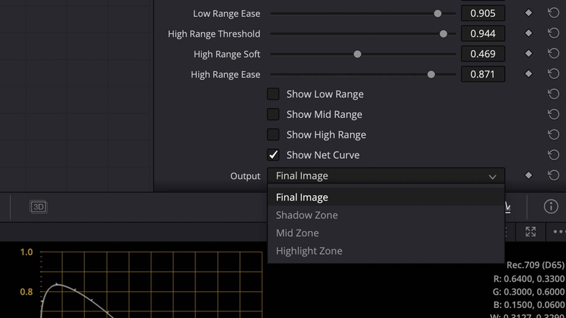Reset the High Range Soft value
The width and height of the screenshot is (566, 318).
click(x=553, y=54)
